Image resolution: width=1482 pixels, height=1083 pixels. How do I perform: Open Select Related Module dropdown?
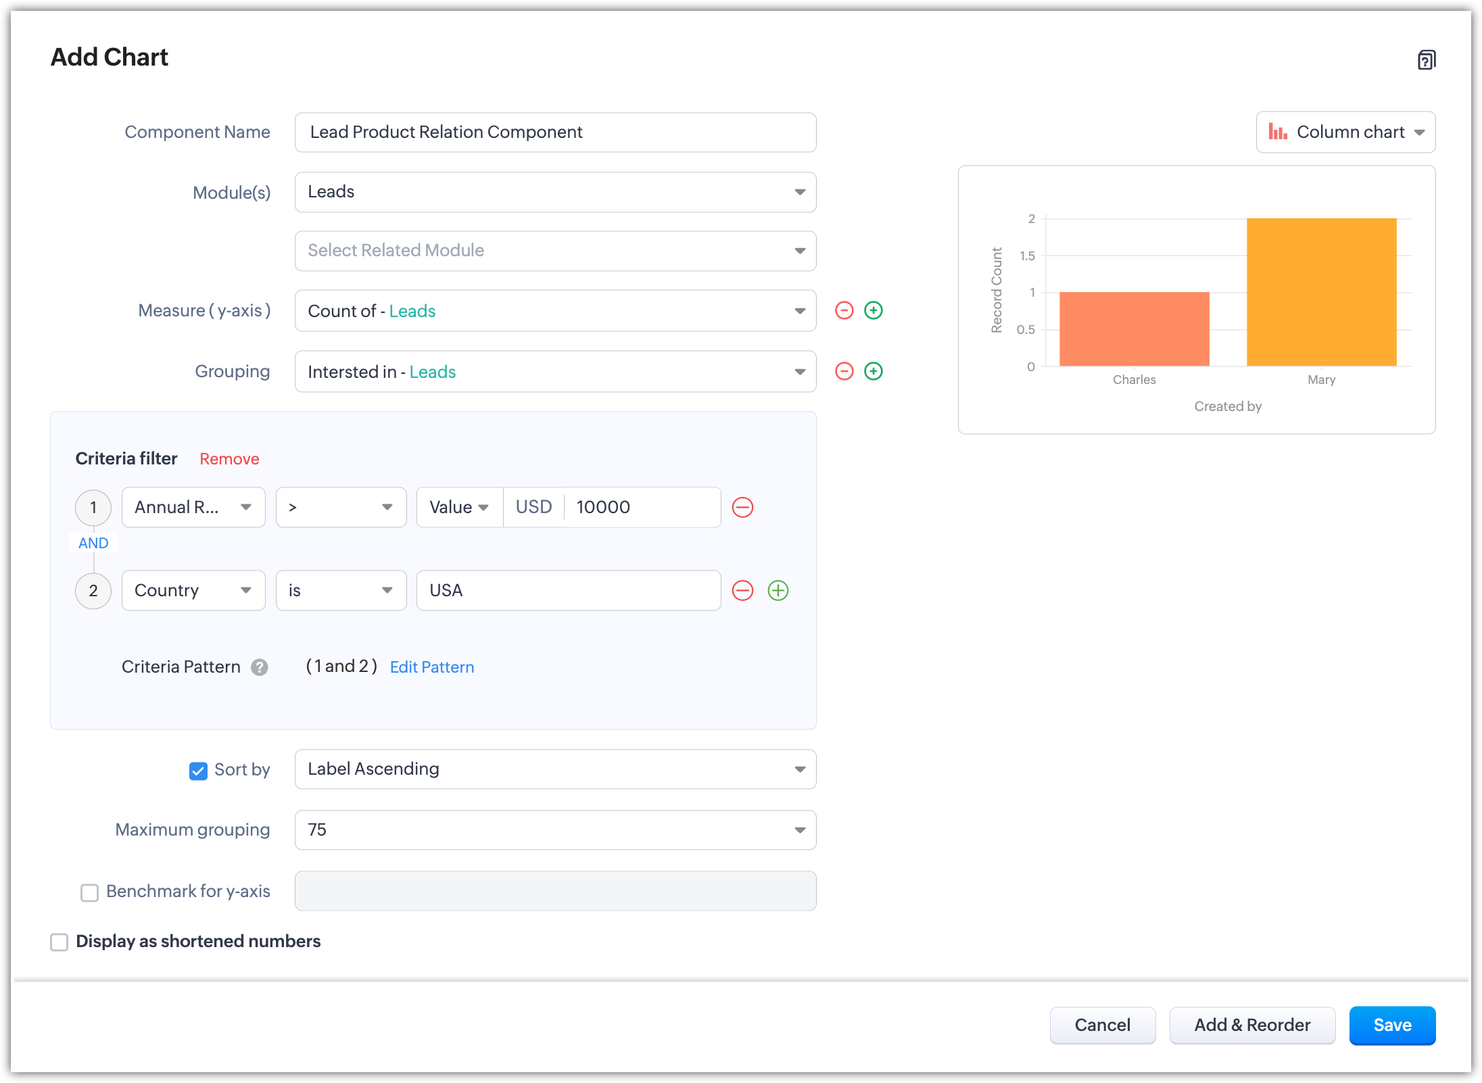[555, 251]
